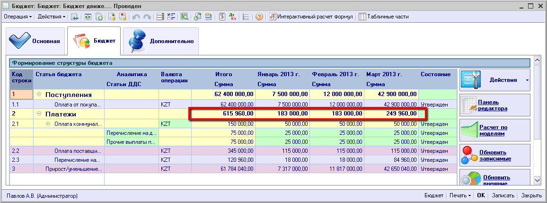Click the vertical scrollbar down arrow
Viewport: 547px width, 203px height.
click(537, 180)
